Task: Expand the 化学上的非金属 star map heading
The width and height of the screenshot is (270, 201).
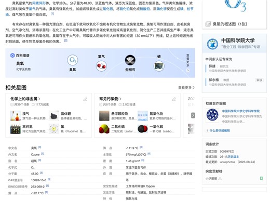Action: 25,99
